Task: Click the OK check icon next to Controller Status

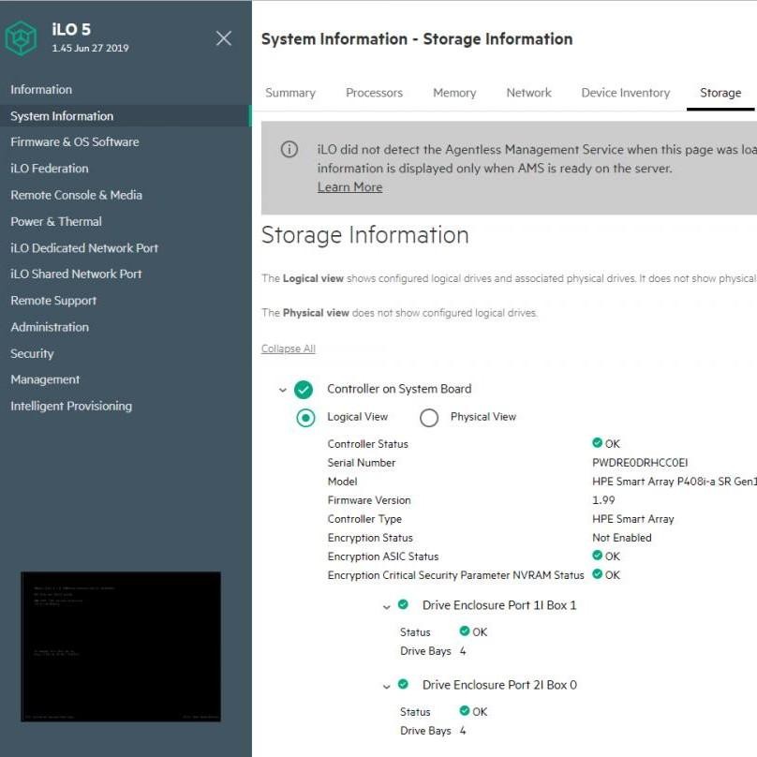Action: (x=598, y=442)
